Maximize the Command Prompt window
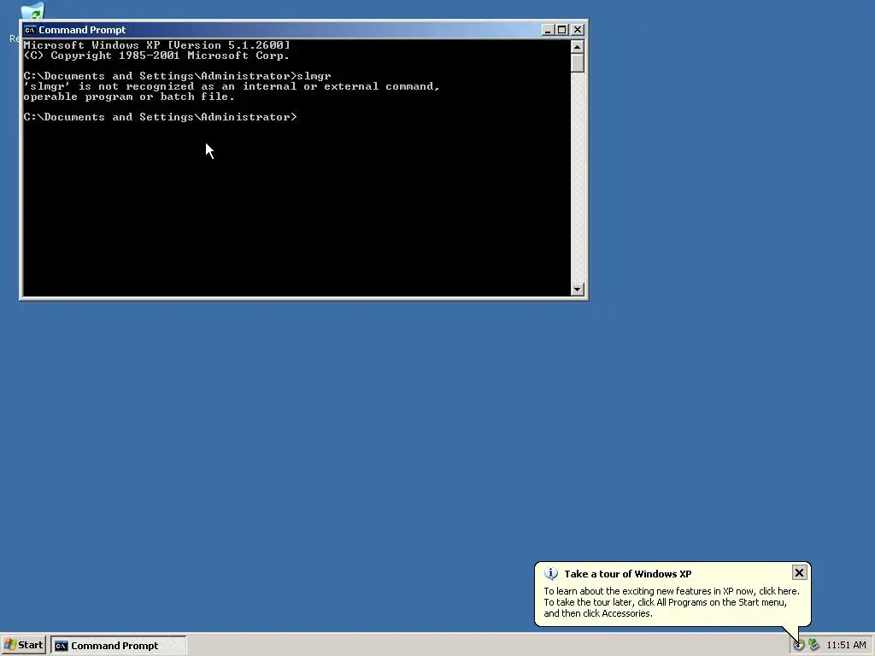 [562, 30]
